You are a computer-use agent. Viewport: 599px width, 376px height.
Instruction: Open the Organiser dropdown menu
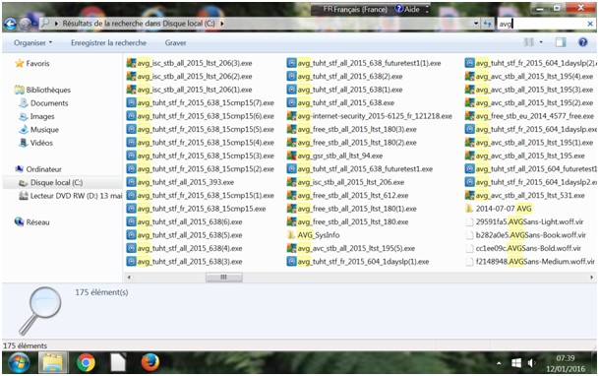(32, 42)
